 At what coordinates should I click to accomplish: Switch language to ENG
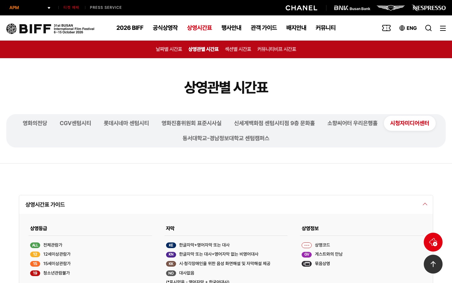click(408, 28)
